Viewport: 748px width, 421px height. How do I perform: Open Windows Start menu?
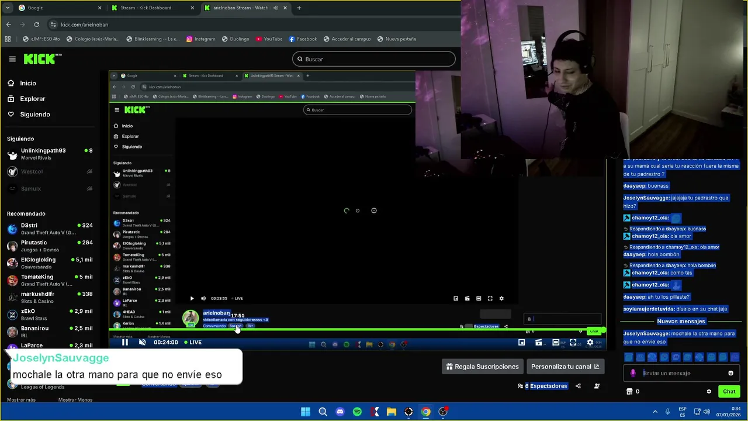(x=306, y=412)
